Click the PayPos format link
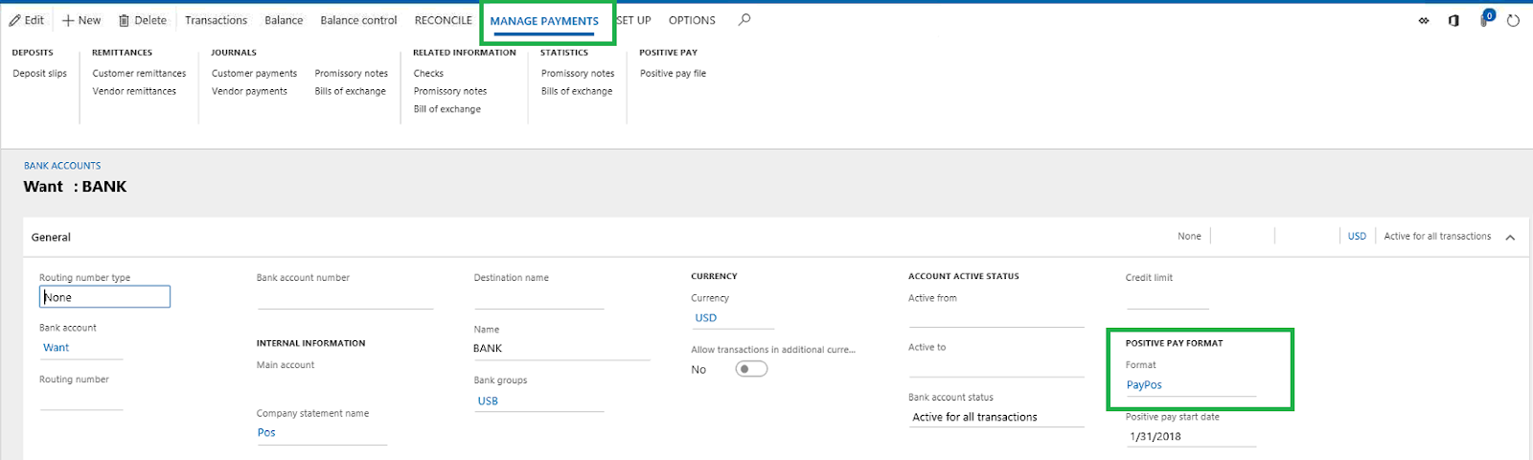Image resolution: width=1533 pixels, height=460 pixels. pyautogui.click(x=1144, y=385)
